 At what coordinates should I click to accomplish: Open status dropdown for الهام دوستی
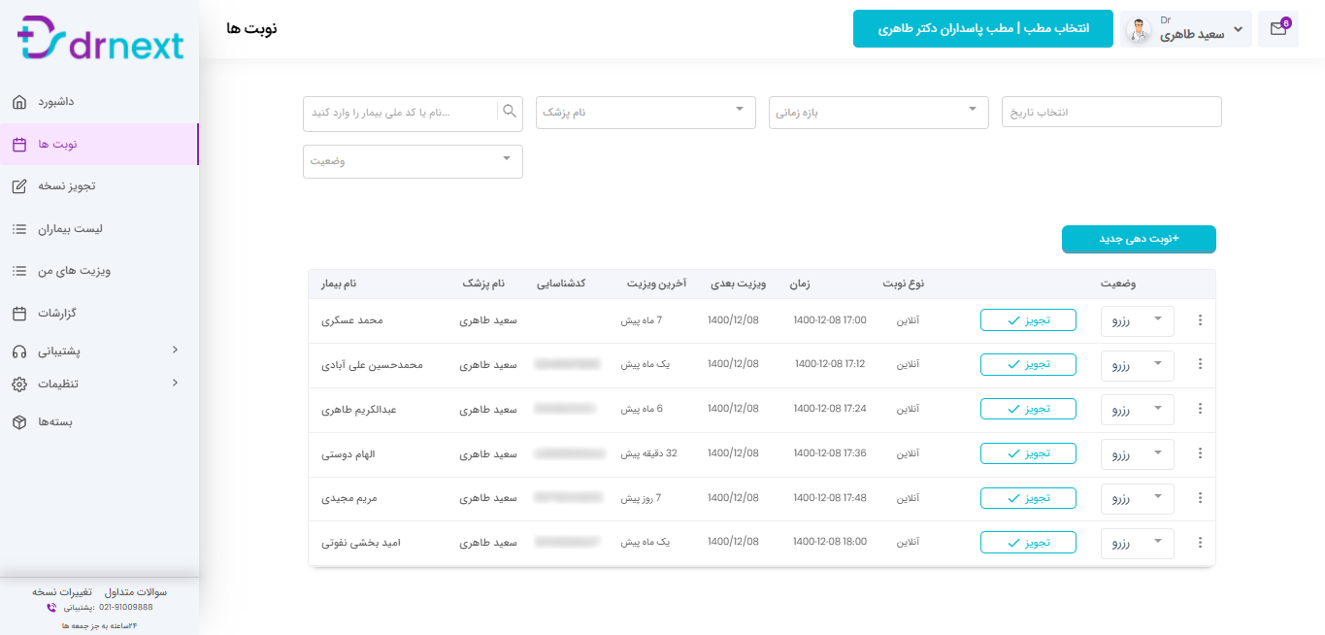point(1138,455)
